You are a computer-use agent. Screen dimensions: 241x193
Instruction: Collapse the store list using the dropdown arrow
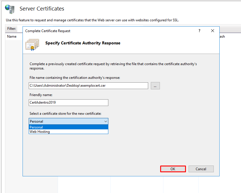pyautogui.click(x=106, y=121)
